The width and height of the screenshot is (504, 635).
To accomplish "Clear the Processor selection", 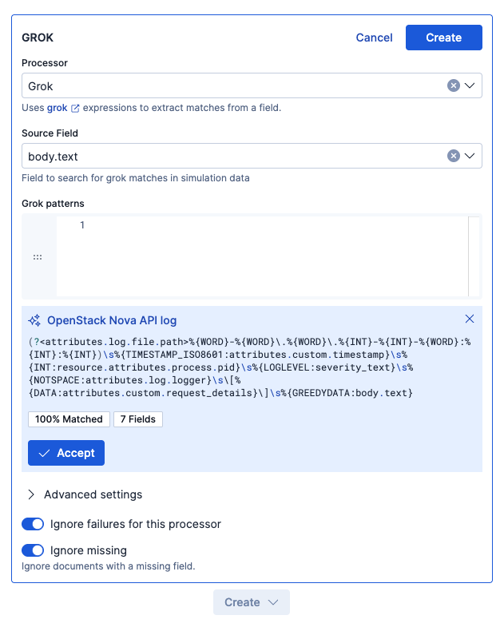I will (453, 85).
